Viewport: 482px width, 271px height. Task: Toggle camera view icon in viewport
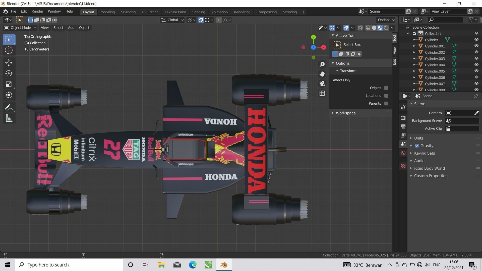[x=322, y=84]
